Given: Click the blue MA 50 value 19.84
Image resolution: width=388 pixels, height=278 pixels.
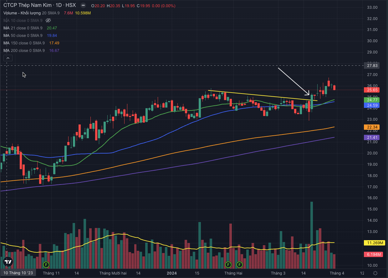Looking at the screenshot, I should 52,35.
